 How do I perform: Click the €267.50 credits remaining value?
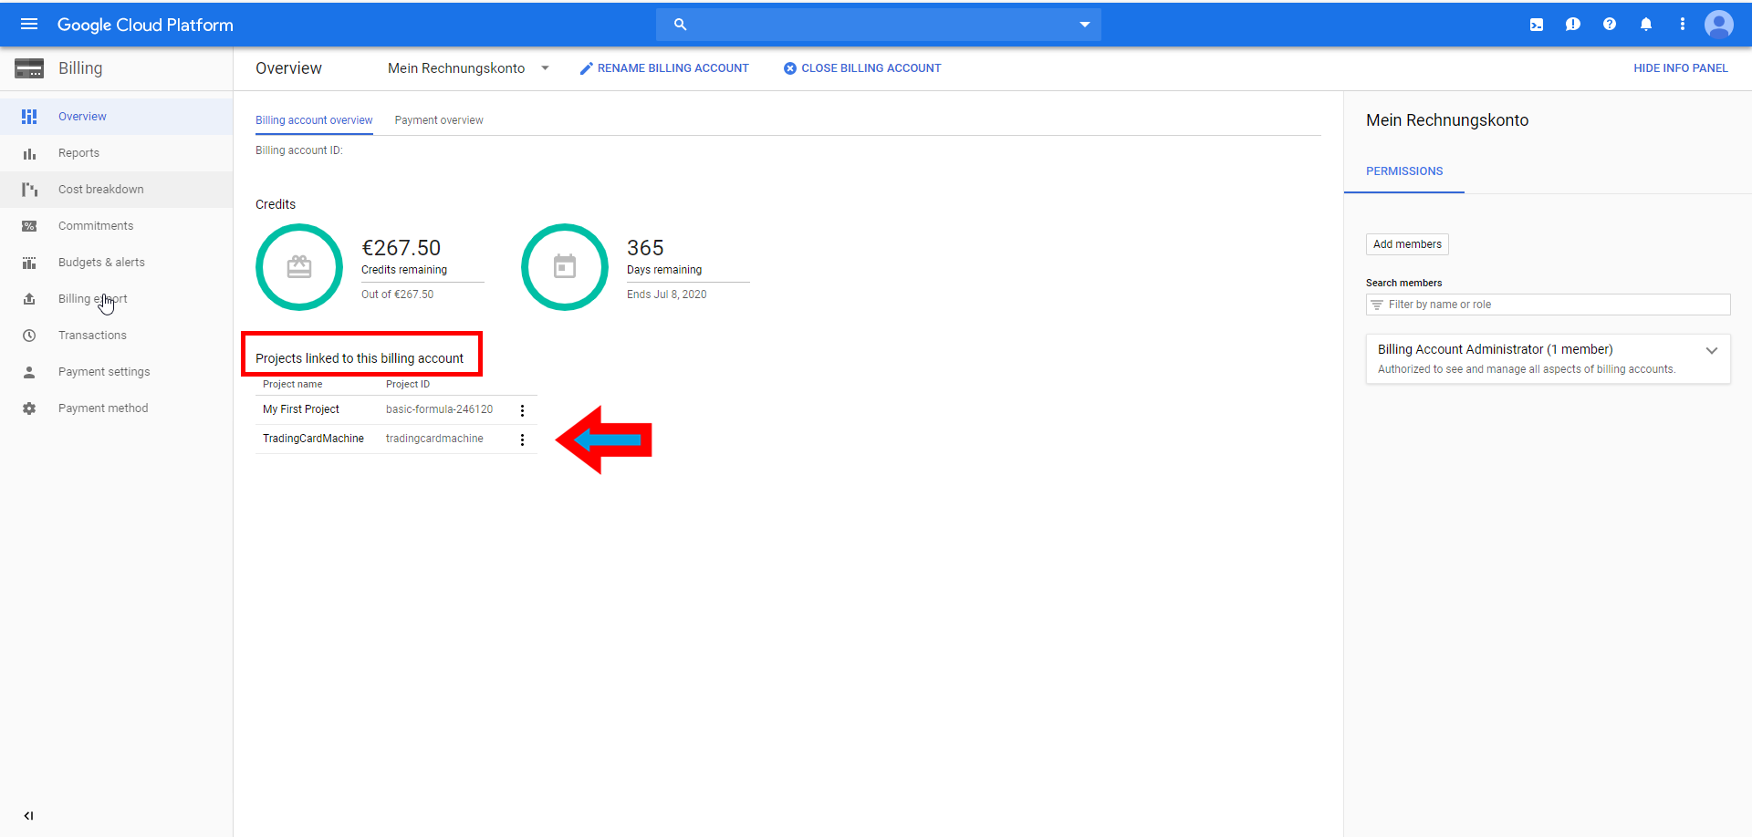click(401, 248)
